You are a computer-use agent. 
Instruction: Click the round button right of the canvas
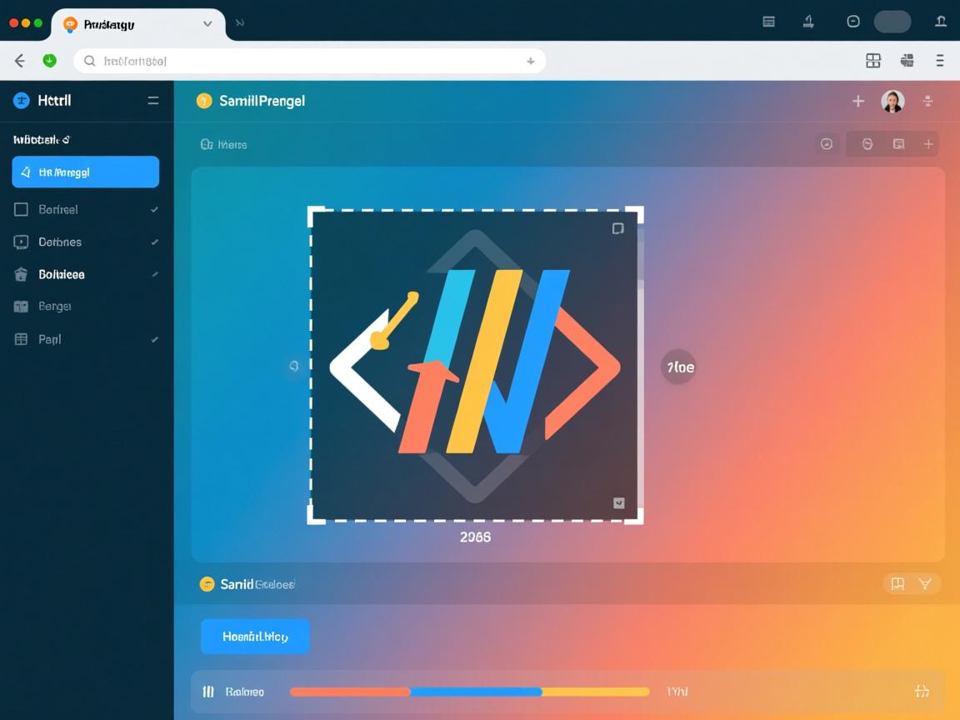tap(678, 367)
